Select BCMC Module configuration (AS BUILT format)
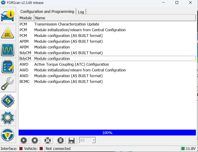 (x=107, y=81)
